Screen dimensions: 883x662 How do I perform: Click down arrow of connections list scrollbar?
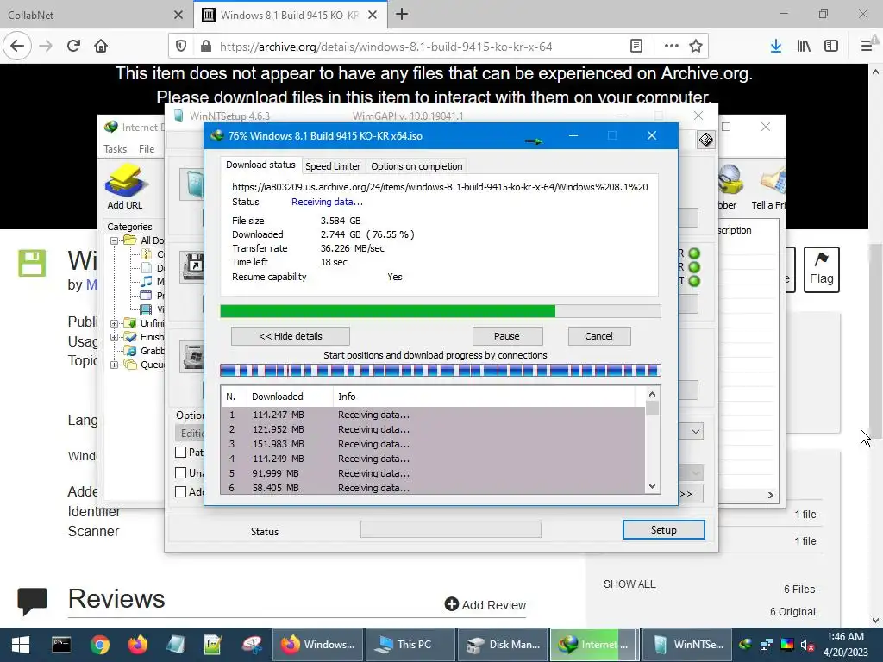(x=652, y=486)
